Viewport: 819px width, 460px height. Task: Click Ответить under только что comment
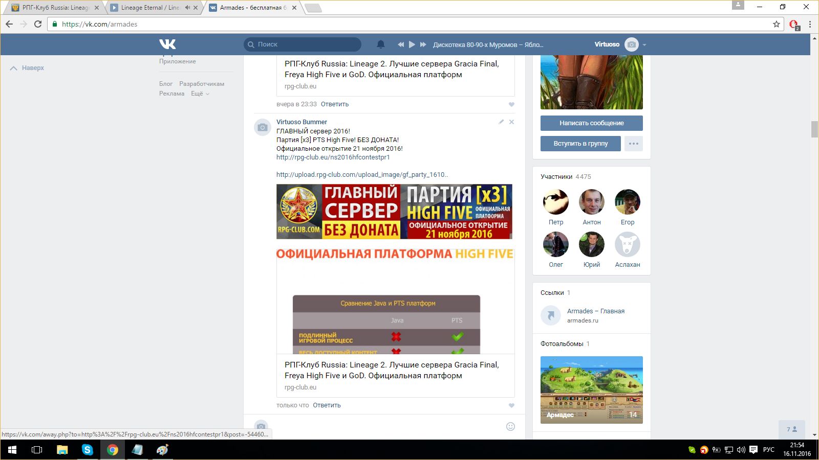[327, 405]
